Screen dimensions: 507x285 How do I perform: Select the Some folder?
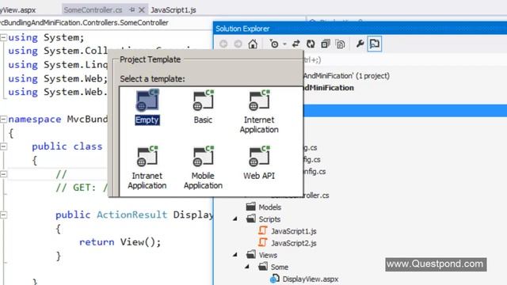click(x=280, y=267)
